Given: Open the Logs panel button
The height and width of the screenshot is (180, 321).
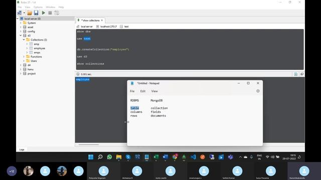Looking at the screenshot, I should click(22, 149).
